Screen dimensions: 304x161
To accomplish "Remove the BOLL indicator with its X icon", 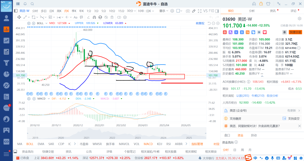I will click(33, 23).
